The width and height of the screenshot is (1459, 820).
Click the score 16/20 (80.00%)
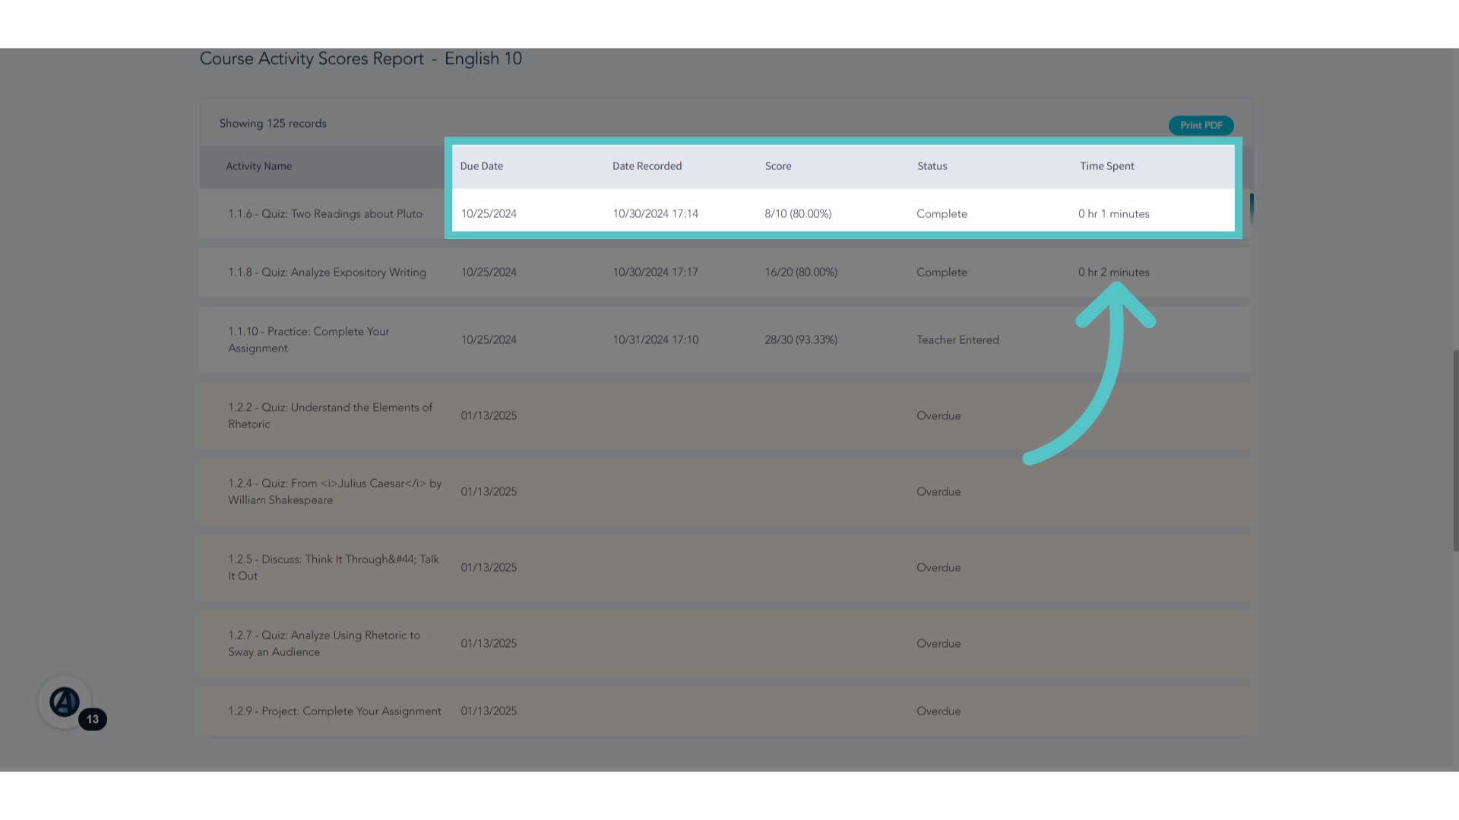tap(801, 273)
